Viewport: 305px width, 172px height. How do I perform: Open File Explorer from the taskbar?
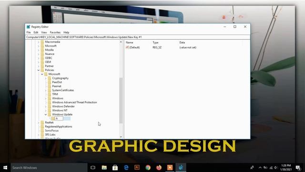104,168
